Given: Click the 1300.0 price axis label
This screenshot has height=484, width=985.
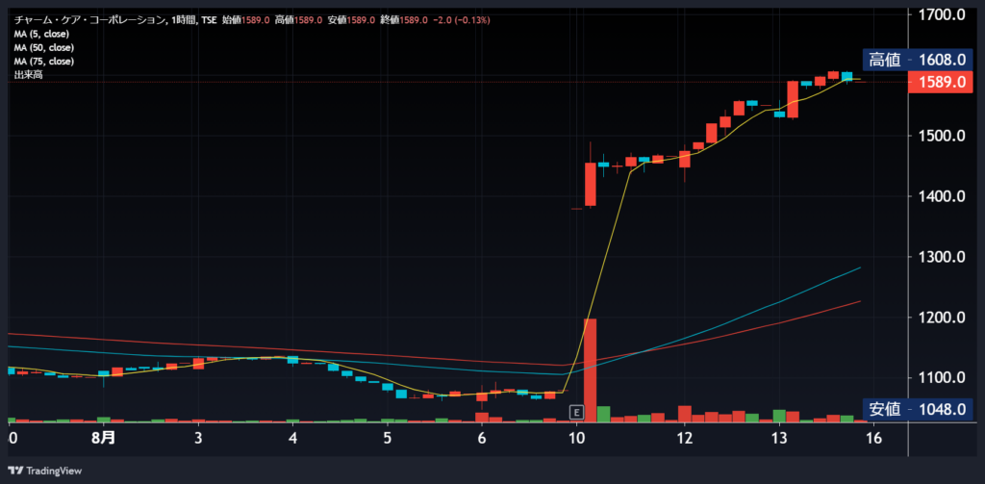Looking at the screenshot, I should point(941,257).
